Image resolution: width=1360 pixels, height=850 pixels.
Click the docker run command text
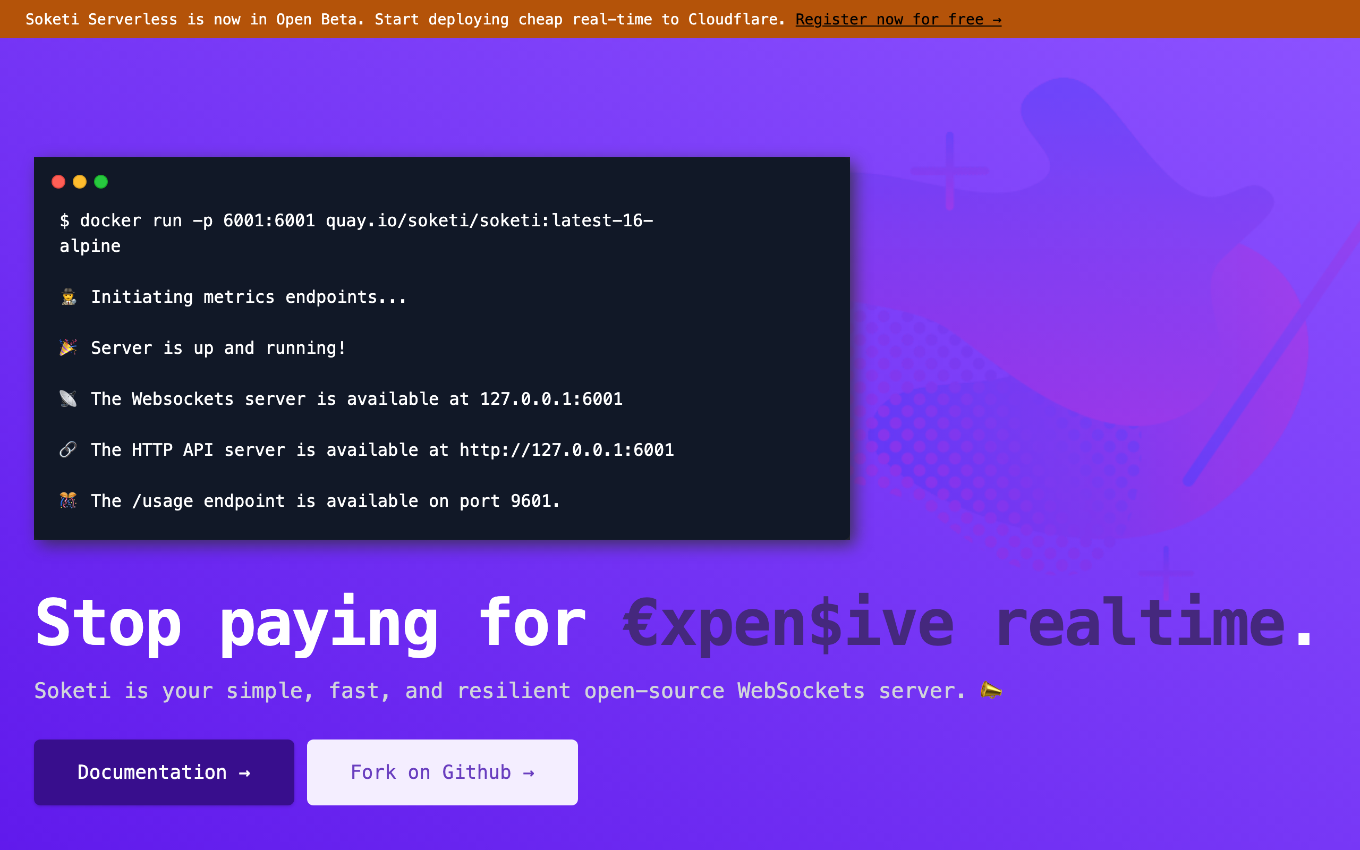356,221
